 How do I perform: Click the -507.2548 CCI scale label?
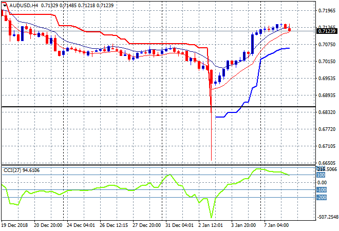327,217
